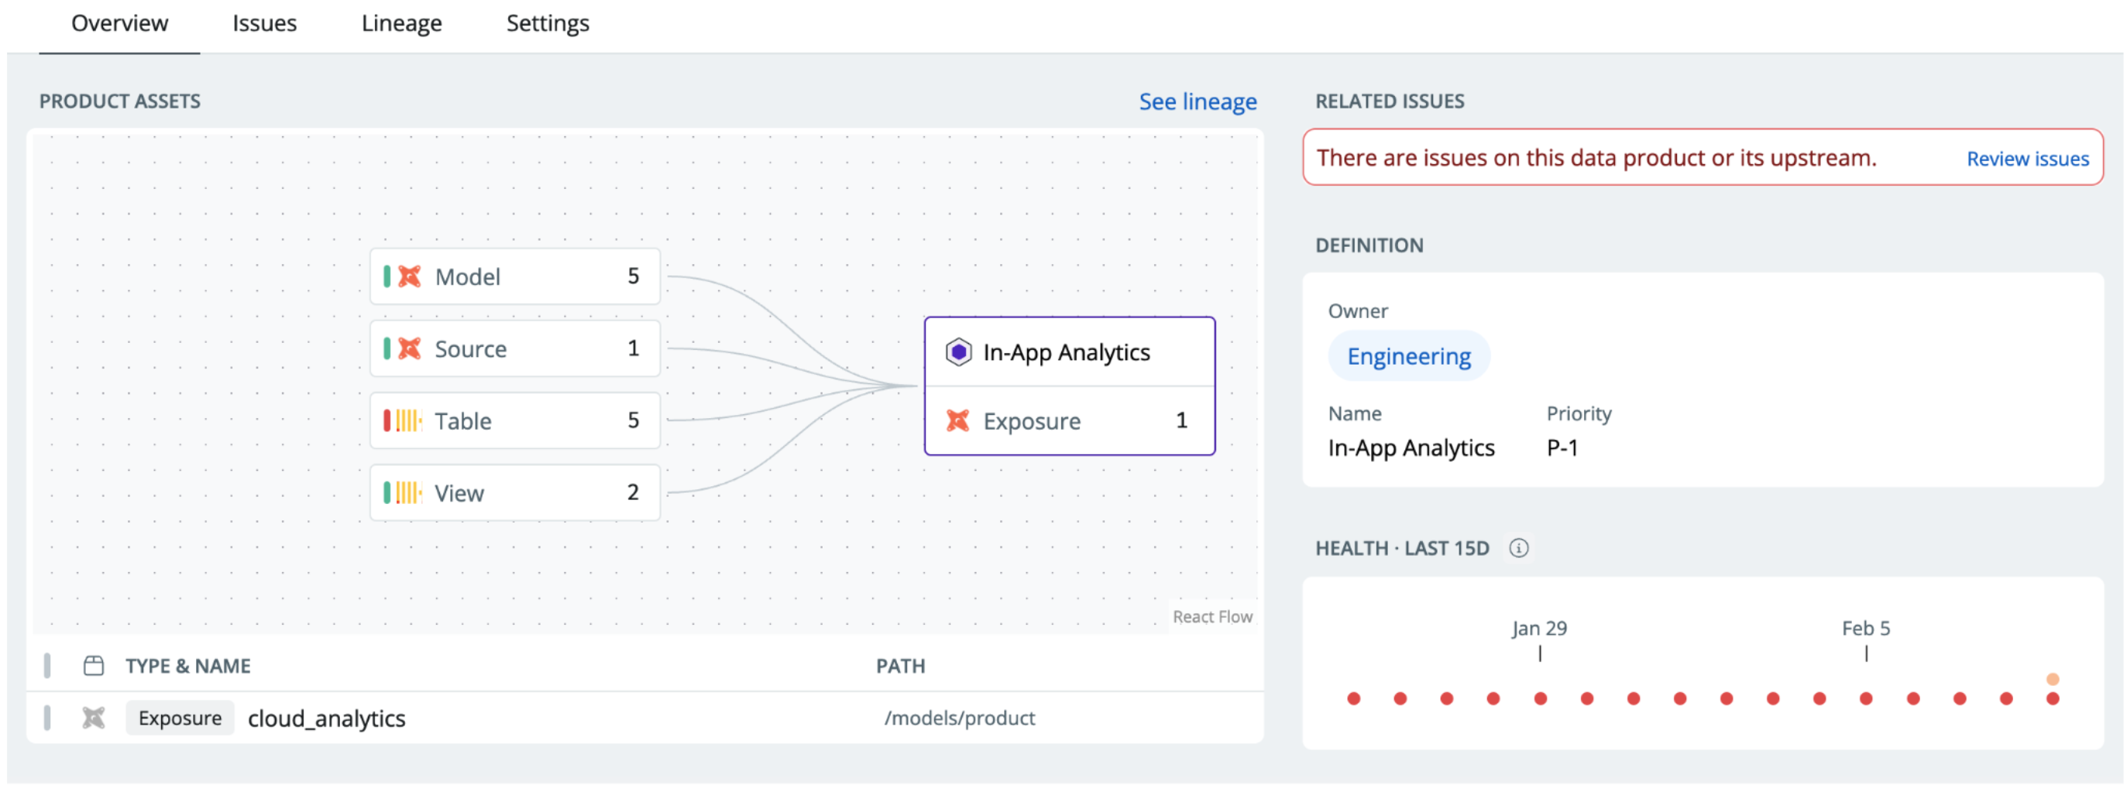Click the count 5 on Model node
This screenshot has height=785, width=2127.
point(634,276)
